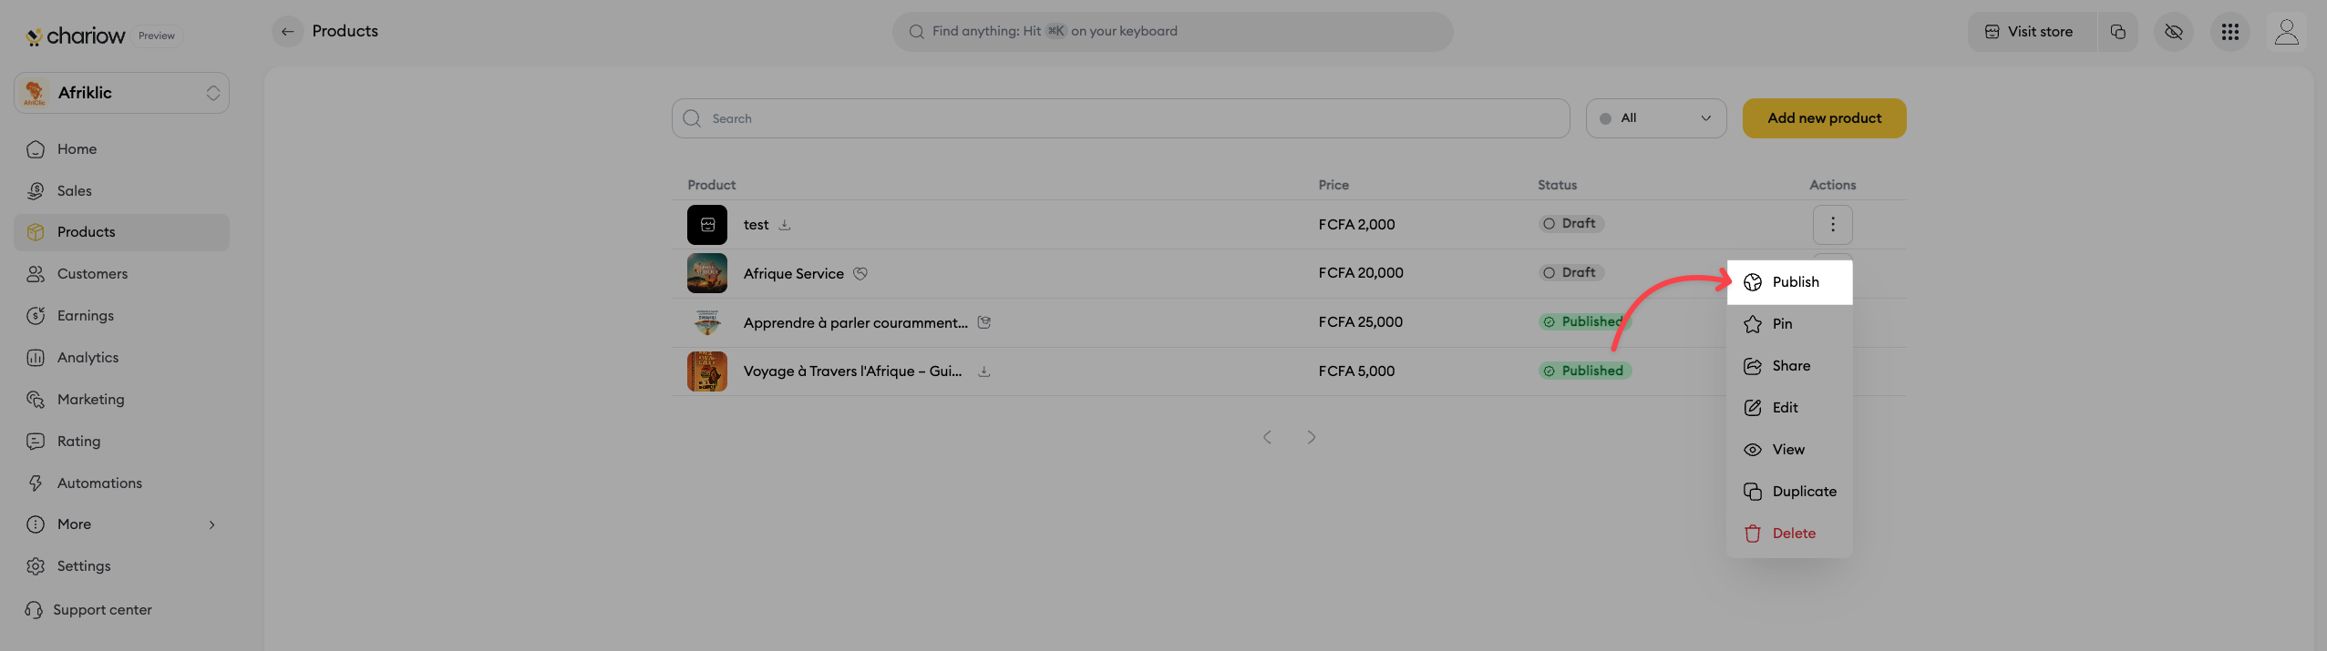Go to next page of products

tap(1311, 437)
